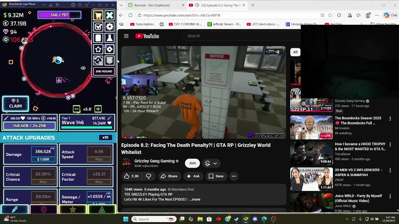Like the video with 2.3K likes
The width and height of the screenshot is (399, 224).
(131, 176)
